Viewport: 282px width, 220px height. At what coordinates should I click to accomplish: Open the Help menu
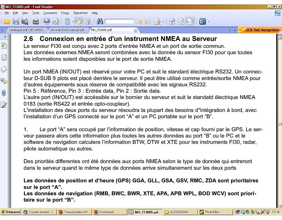95,13
